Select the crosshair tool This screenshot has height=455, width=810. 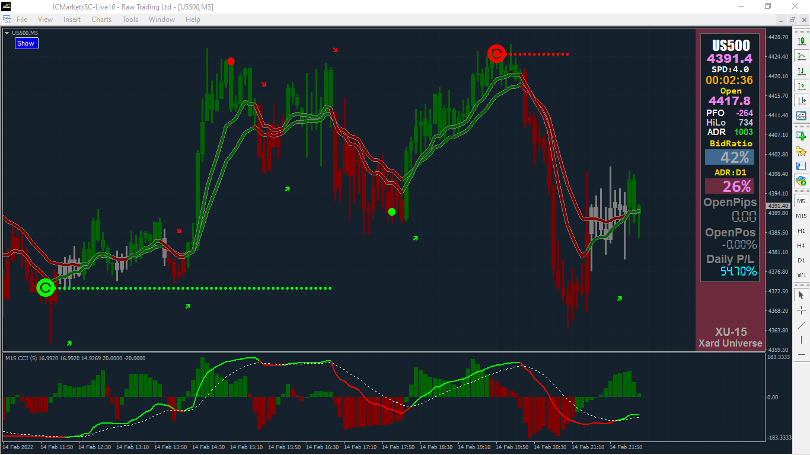pos(802,310)
